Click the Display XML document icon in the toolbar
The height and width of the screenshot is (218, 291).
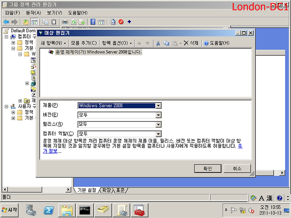pyautogui.click(x=113, y=22)
